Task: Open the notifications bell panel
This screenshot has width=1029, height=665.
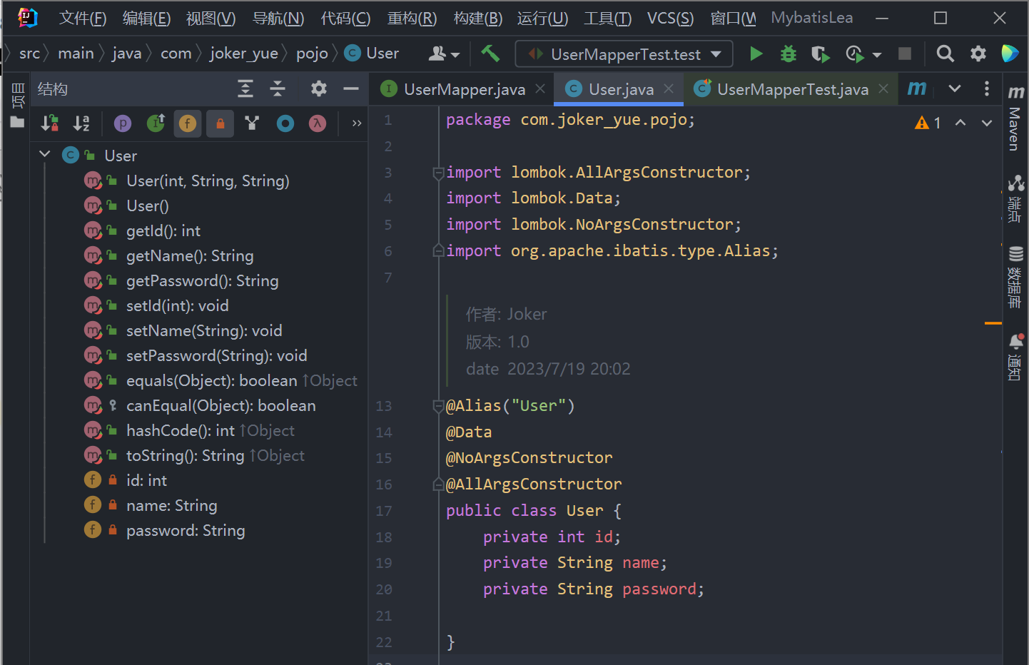Action: click(1015, 357)
